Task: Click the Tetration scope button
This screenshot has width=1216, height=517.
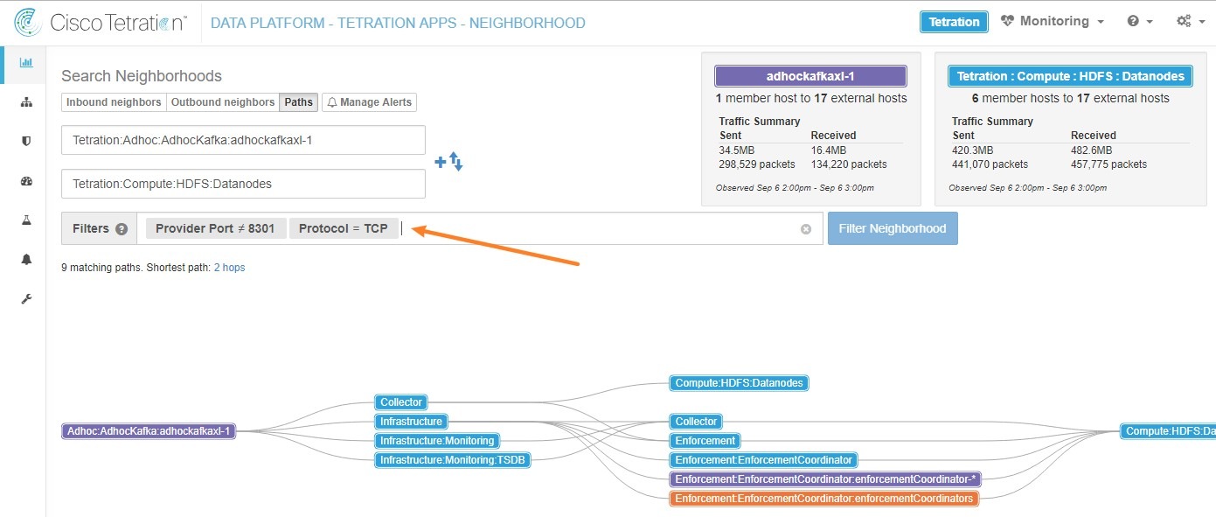Action: (x=954, y=22)
